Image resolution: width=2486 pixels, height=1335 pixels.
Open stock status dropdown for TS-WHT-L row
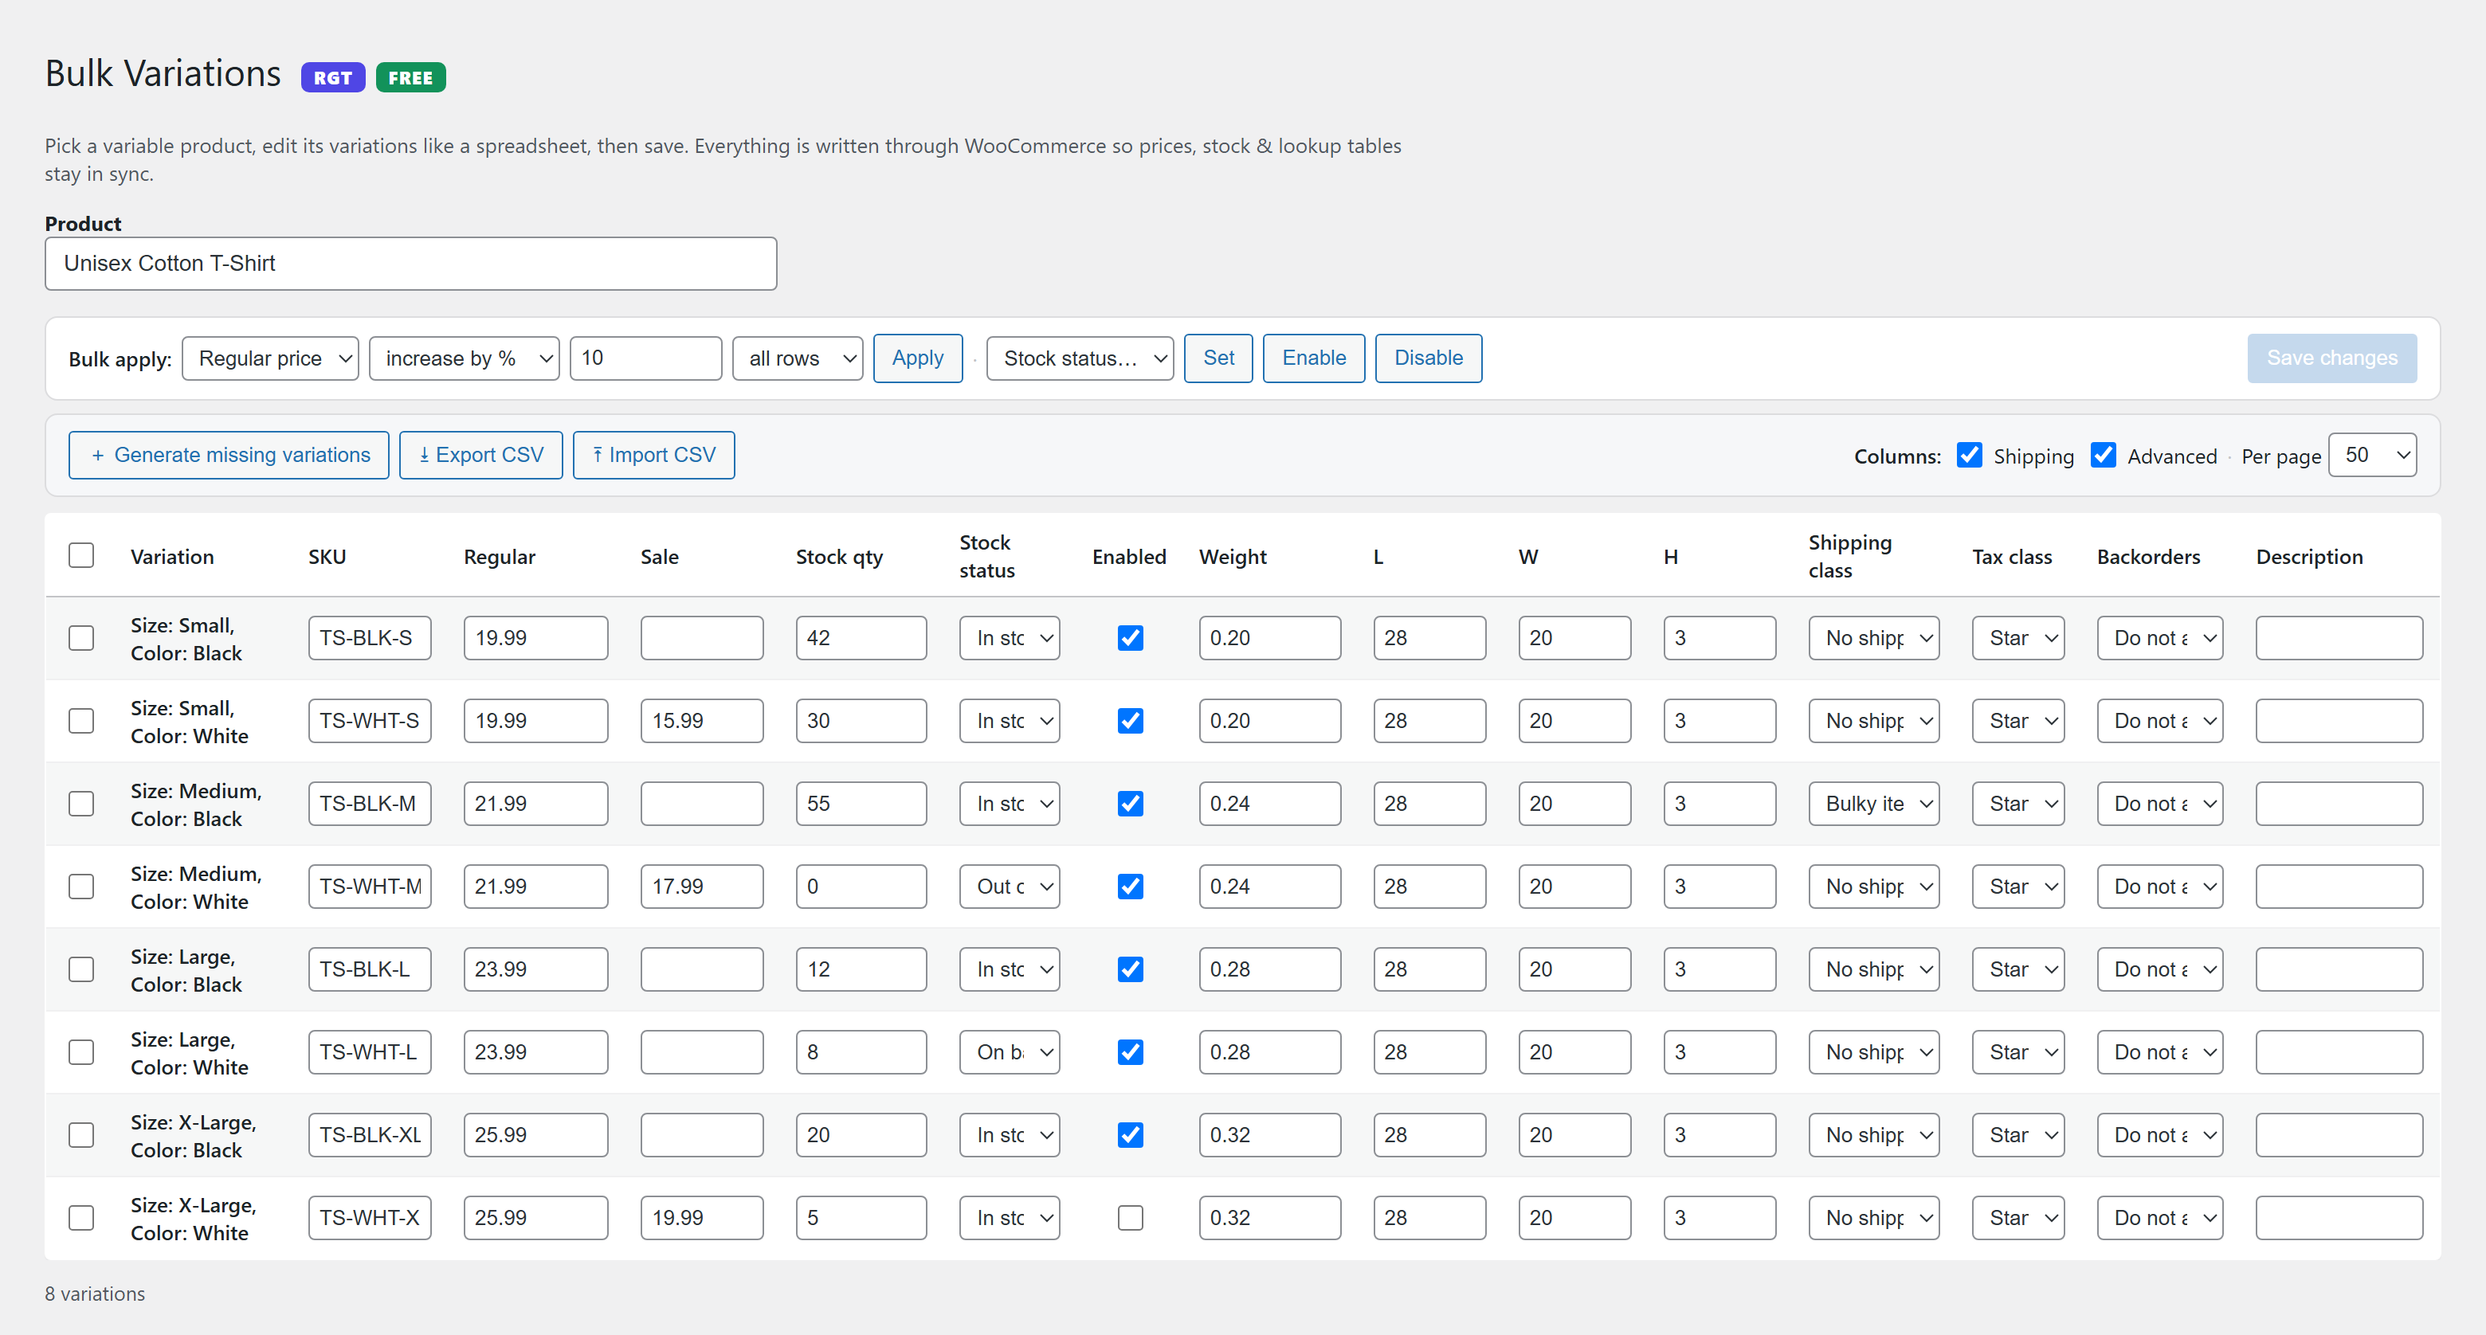tap(1010, 1052)
